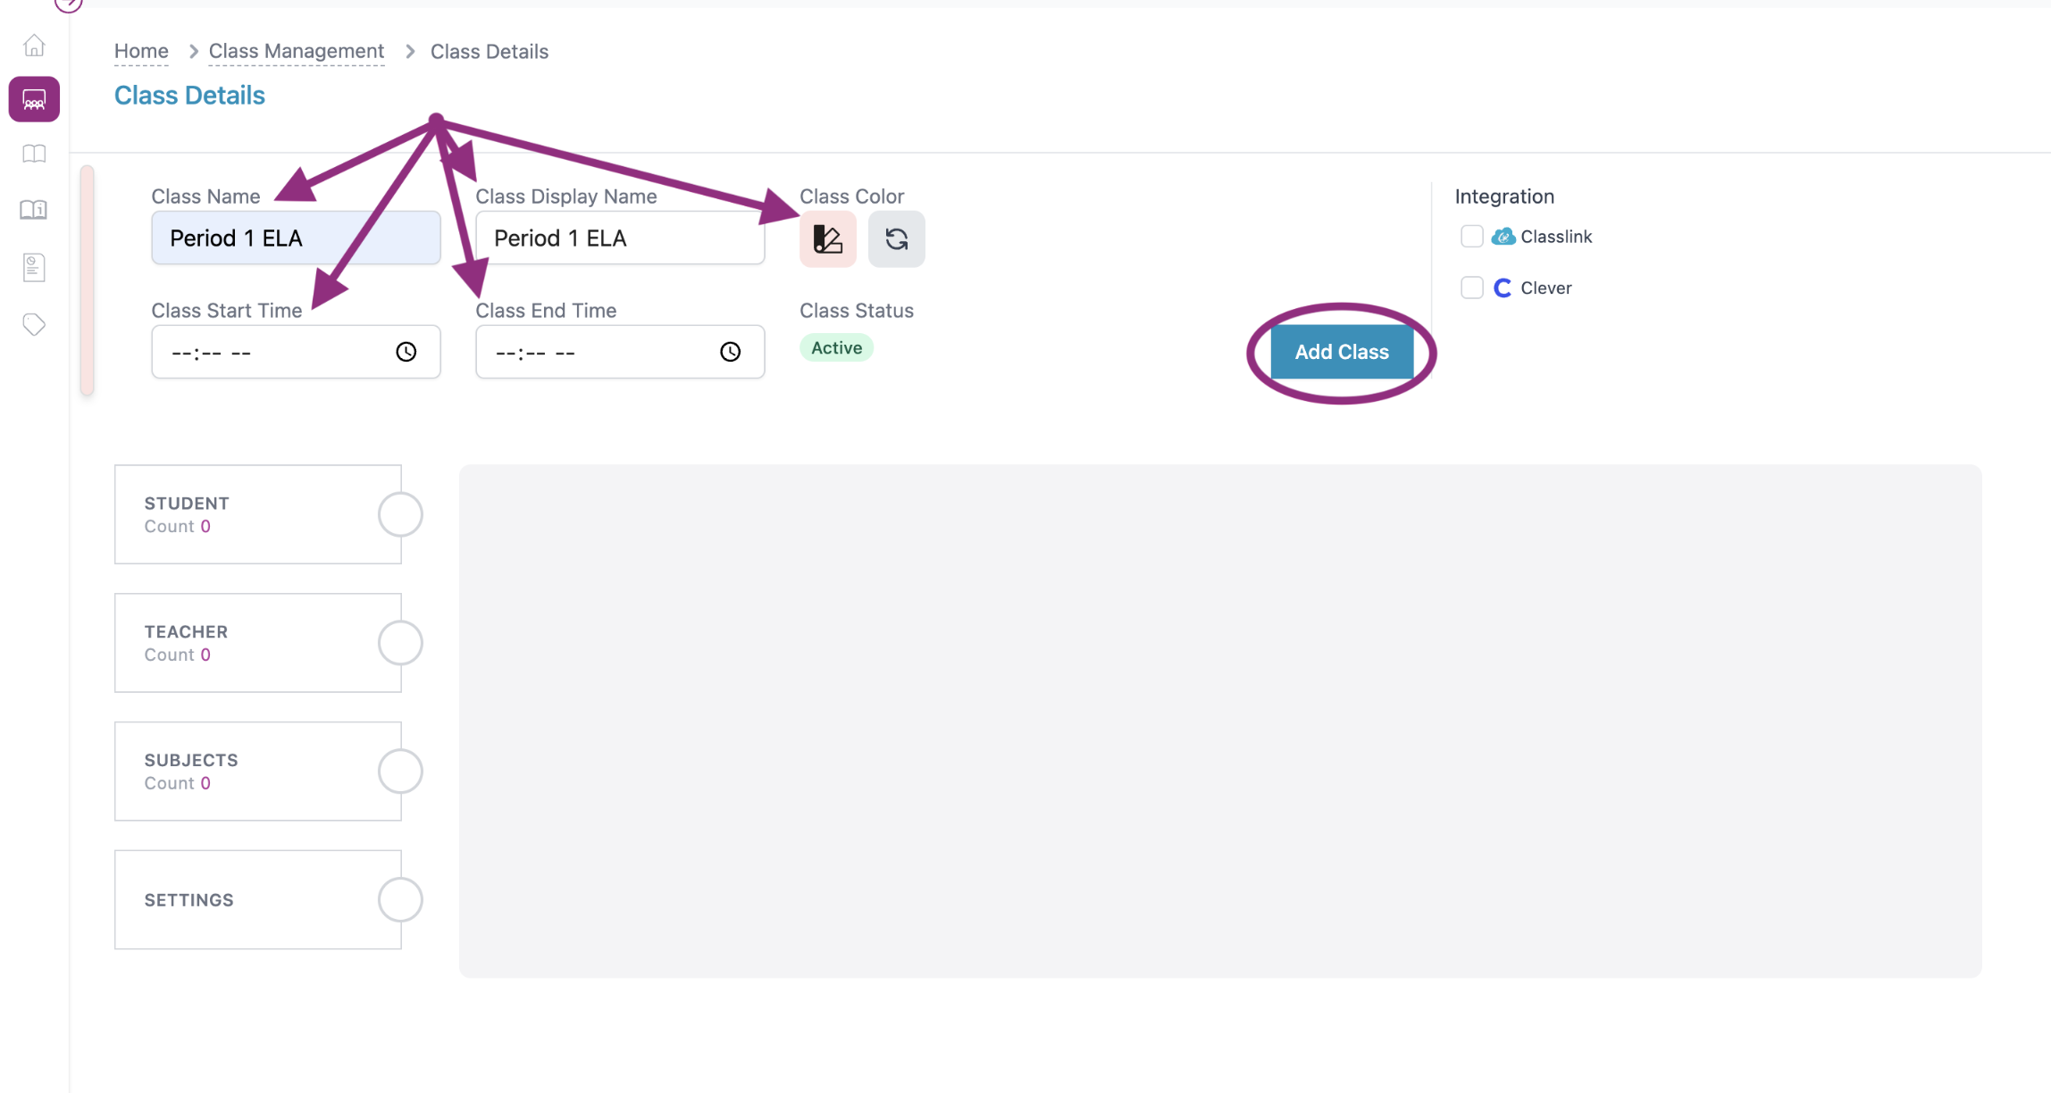Screen dimensions: 2051x1093
Task: Click the Clever label text
Action: pyautogui.click(x=1546, y=288)
